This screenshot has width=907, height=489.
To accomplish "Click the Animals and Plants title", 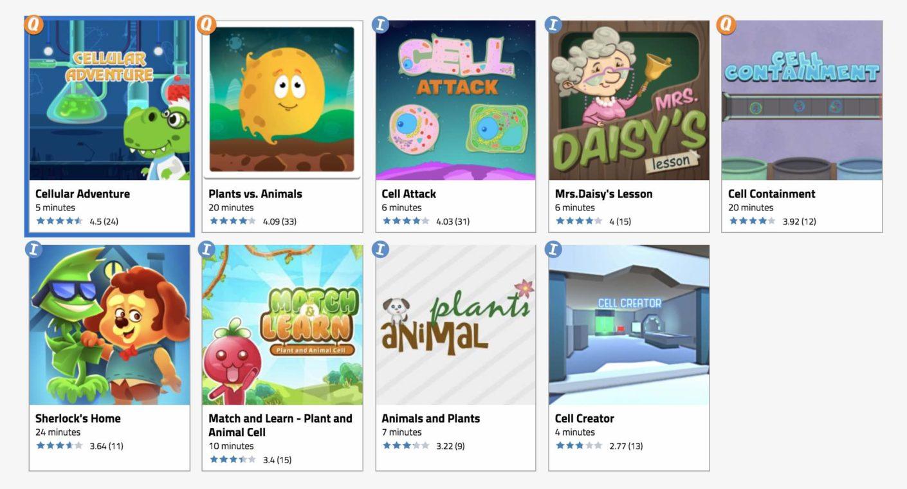I will [x=431, y=418].
